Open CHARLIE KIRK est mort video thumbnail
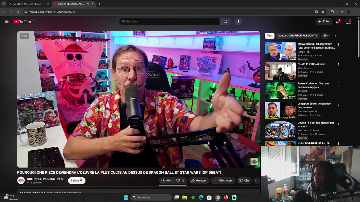Screen dimensions: 360x202 tap(280, 71)
